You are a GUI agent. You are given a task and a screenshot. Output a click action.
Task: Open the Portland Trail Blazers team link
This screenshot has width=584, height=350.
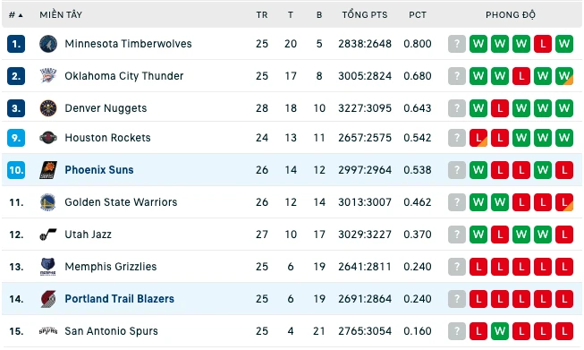[120, 299]
